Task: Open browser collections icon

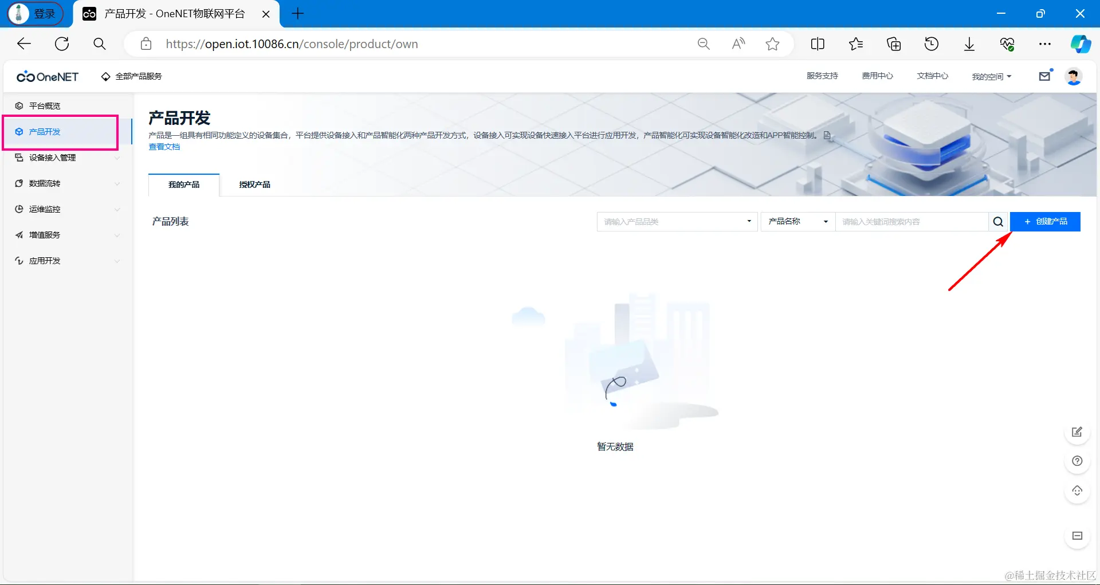Action: click(894, 44)
